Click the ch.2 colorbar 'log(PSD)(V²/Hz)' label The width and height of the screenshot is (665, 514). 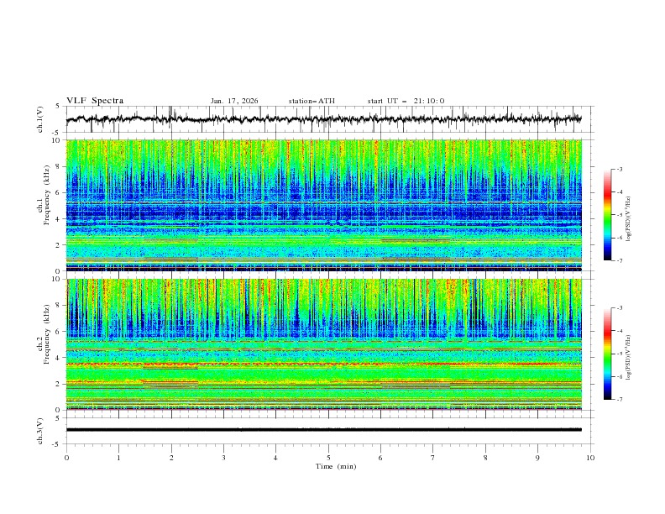628,357
